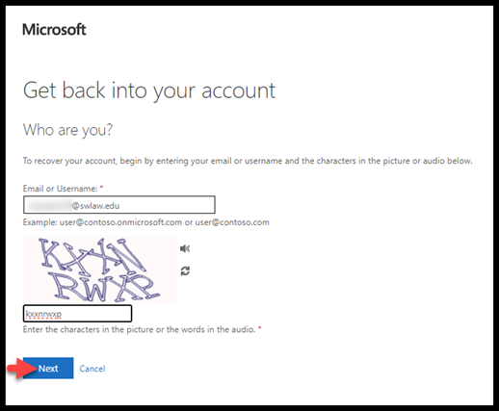Cancel the account recovery
499x411 pixels.
pos(92,369)
